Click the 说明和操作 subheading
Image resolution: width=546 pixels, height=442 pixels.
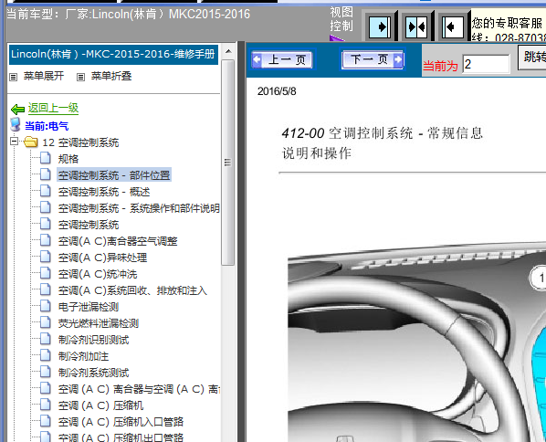[317, 153]
